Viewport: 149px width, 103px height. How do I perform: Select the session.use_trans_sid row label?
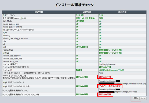[x=12, y=59]
